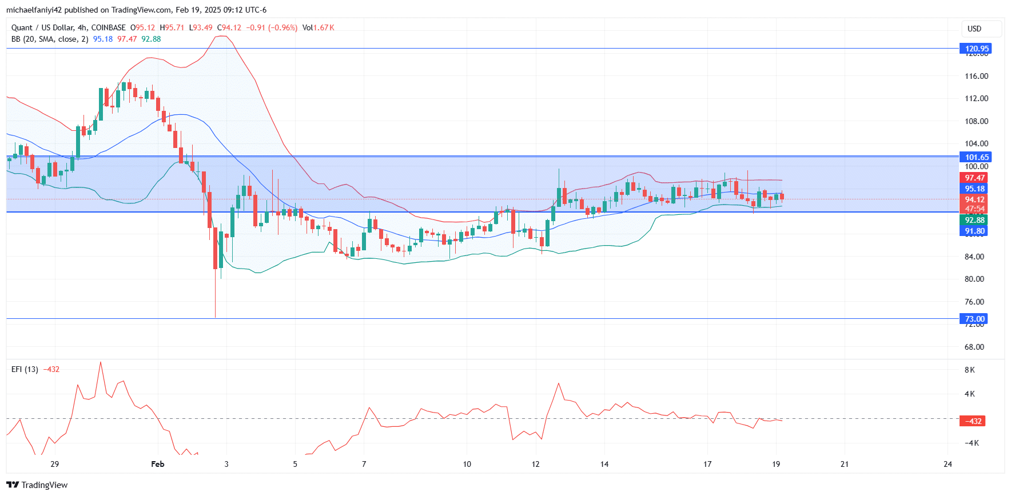Click the 91.80 price level label

[x=974, y=231]
